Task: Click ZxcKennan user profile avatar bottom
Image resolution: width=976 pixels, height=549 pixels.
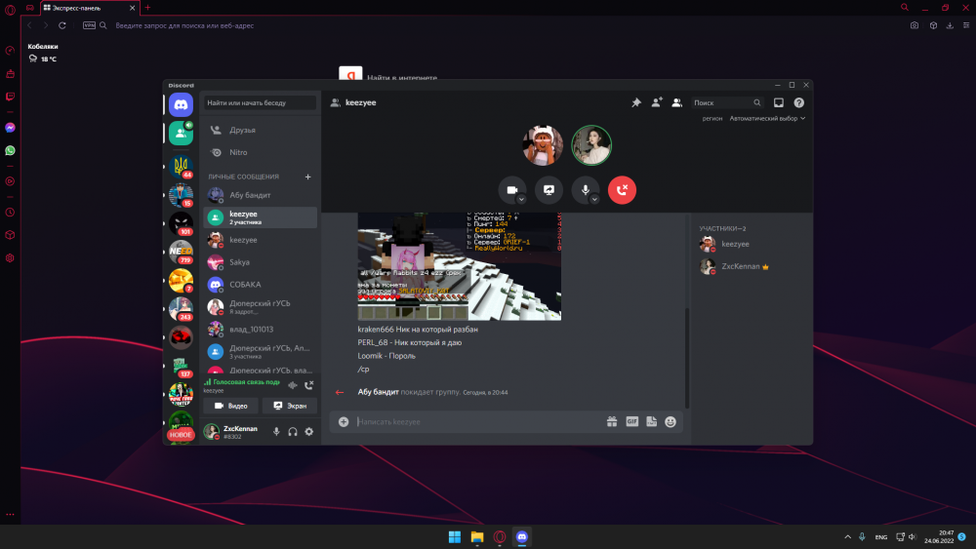Action: pyautogui.click(x=212, y=431)
